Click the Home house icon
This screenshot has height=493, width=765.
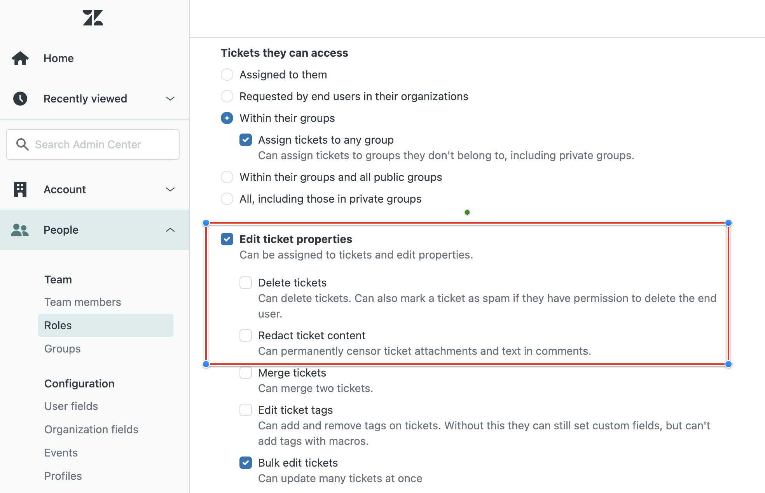point(20,58)
